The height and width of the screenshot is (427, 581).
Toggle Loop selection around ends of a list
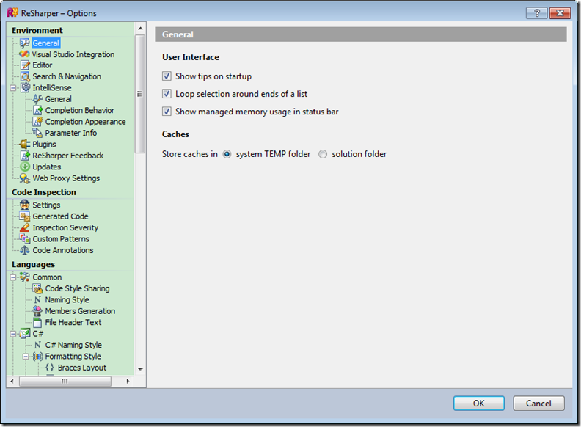click(167, 94)
